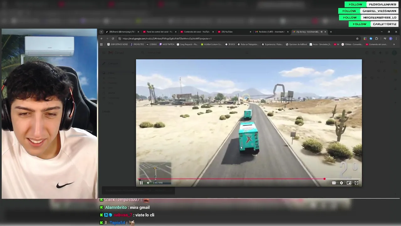Viewport: 401px width, 226px height.
Task: Open the Chrome profile avatar
Action: [x=391, y=39]
